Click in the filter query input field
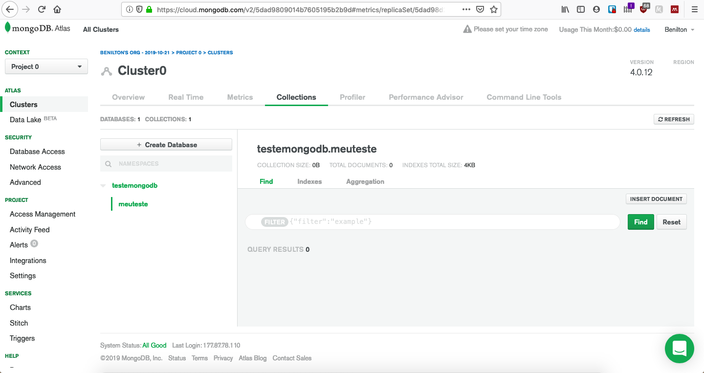704x373 pixels. 433,222
